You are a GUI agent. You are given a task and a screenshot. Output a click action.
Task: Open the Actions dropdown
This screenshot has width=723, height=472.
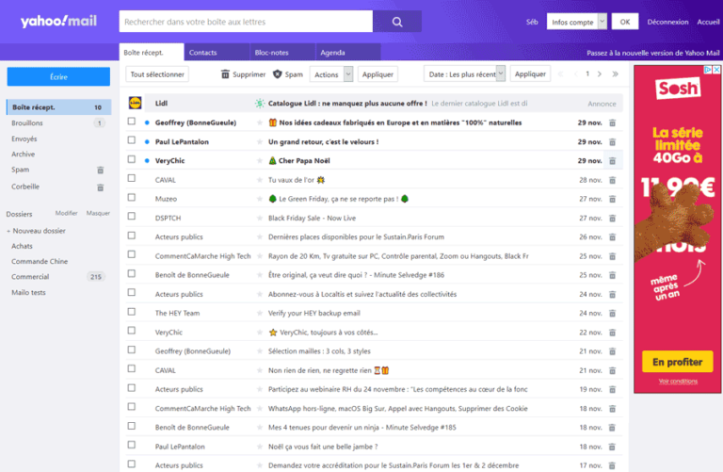332,74
